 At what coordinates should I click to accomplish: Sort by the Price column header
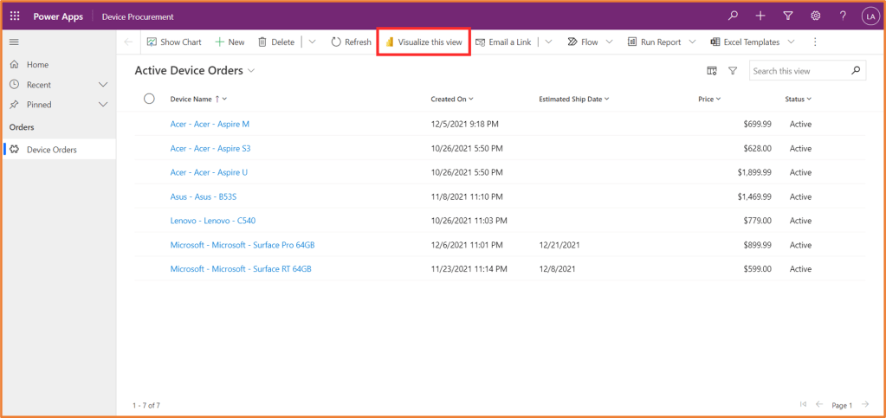pos(708,100)
